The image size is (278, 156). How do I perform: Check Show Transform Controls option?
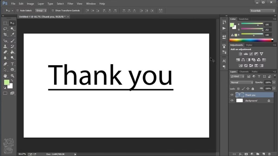[x=53, y=11]
